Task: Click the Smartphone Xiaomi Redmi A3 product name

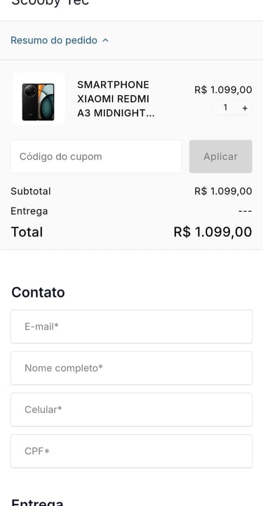Action: click(116, 99)
